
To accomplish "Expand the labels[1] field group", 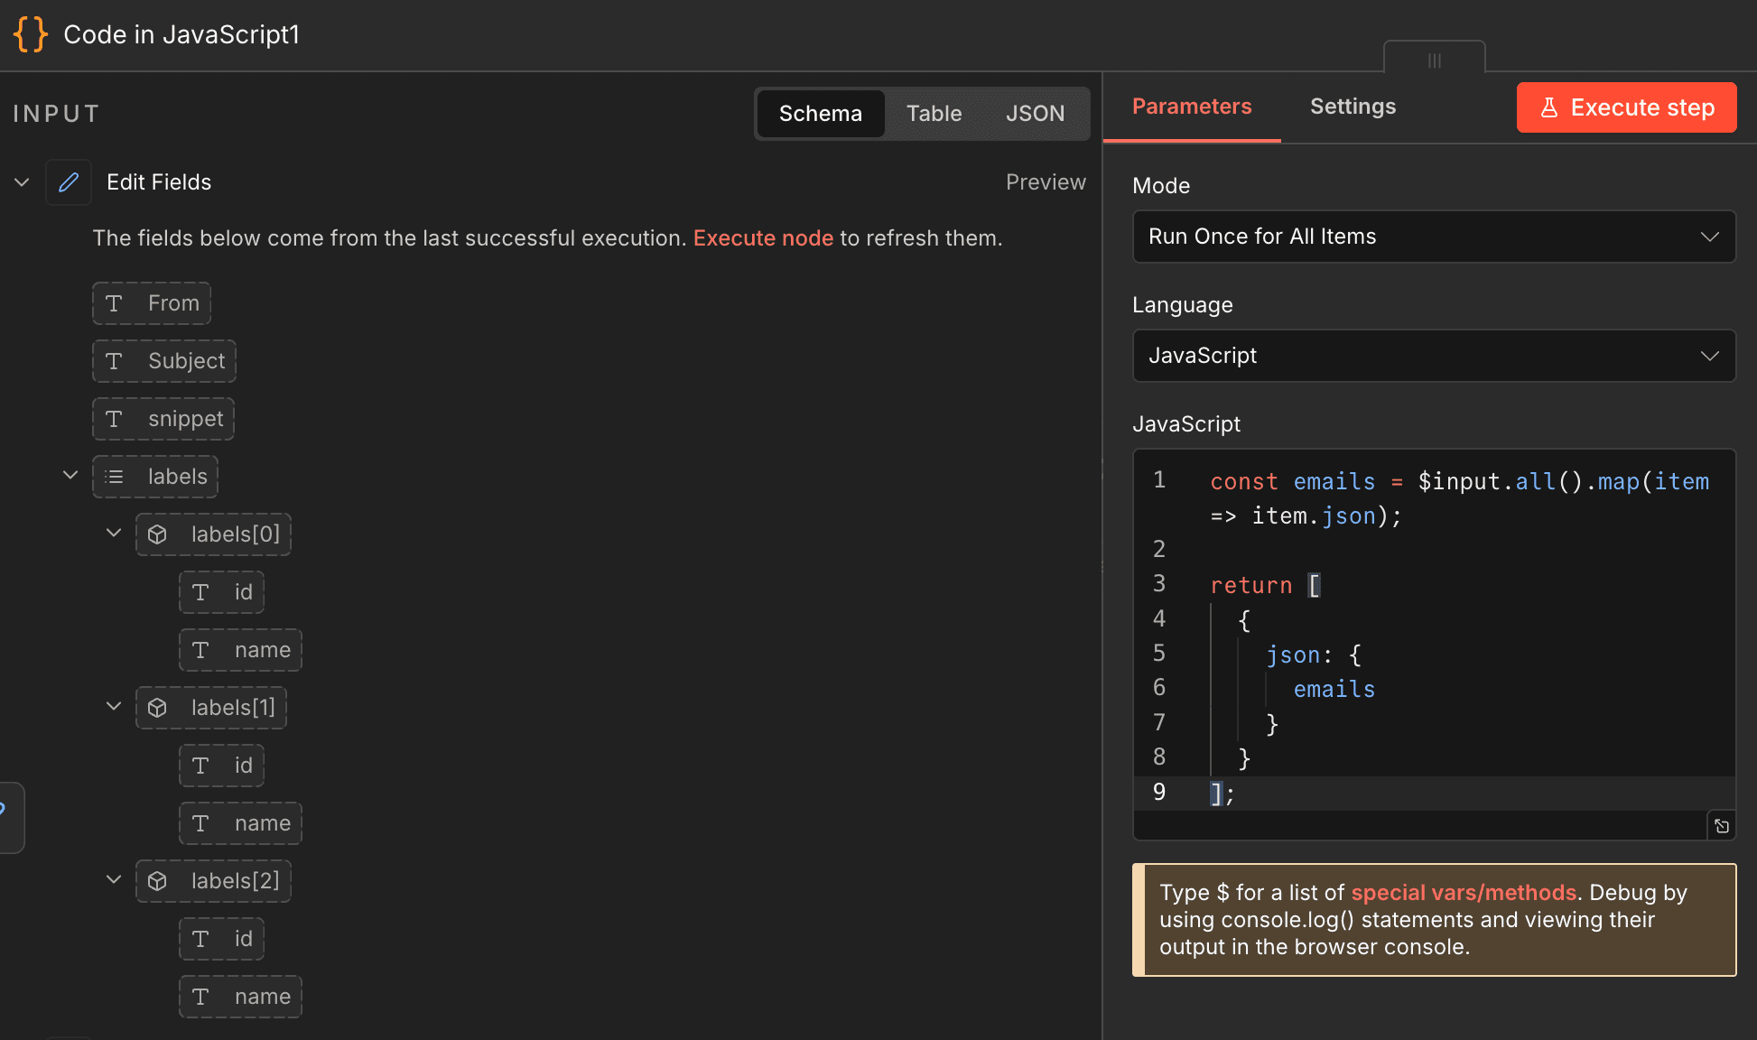I will point(113,708).
